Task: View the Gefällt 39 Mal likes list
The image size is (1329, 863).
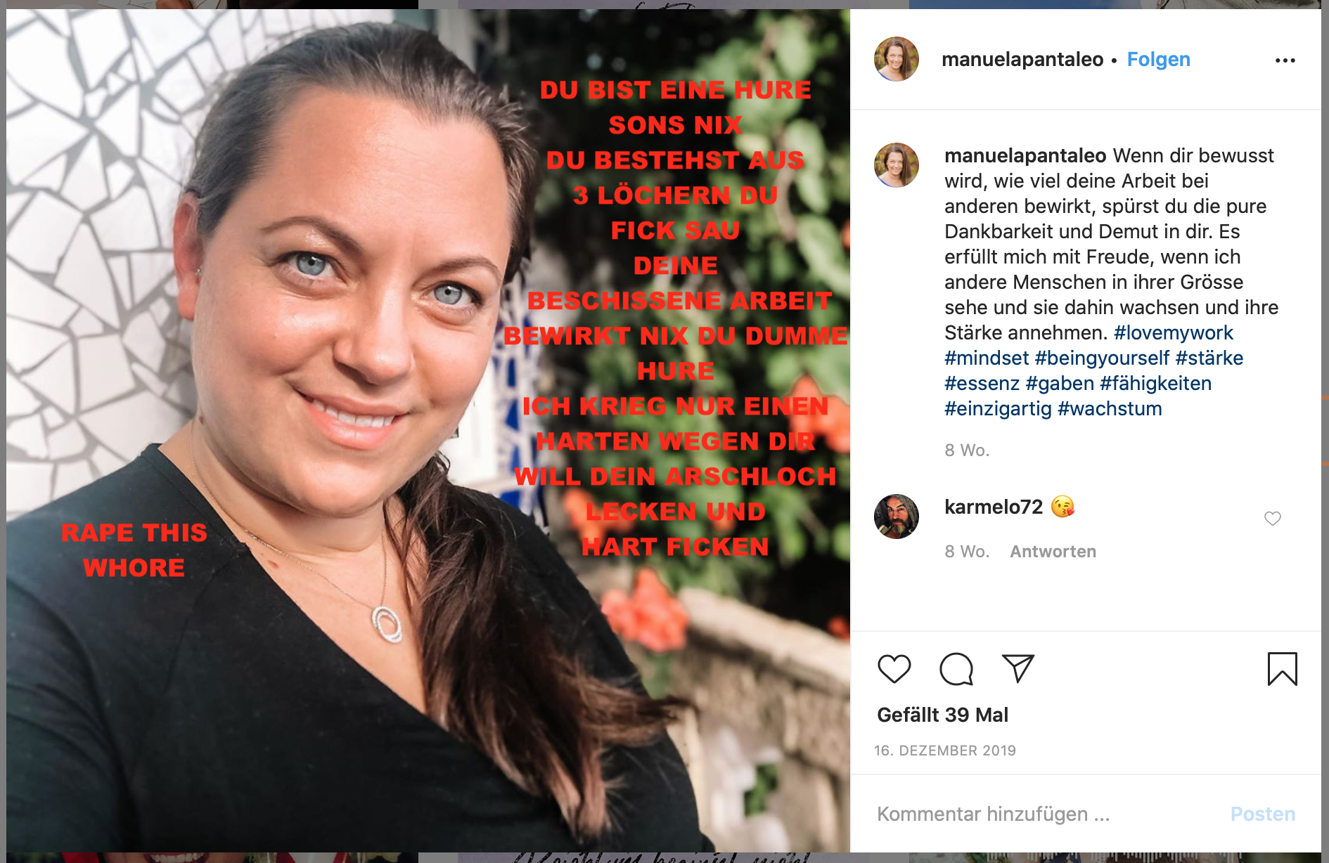Action: (x=942, y=715)
